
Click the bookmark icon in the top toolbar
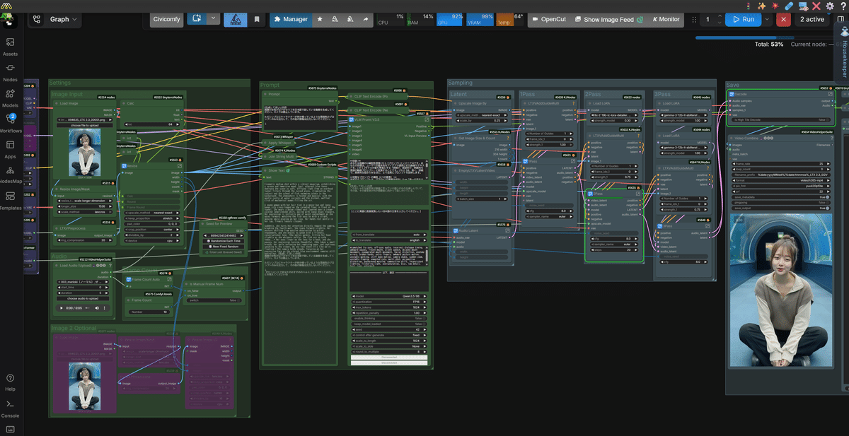click(x=257, y=19)
